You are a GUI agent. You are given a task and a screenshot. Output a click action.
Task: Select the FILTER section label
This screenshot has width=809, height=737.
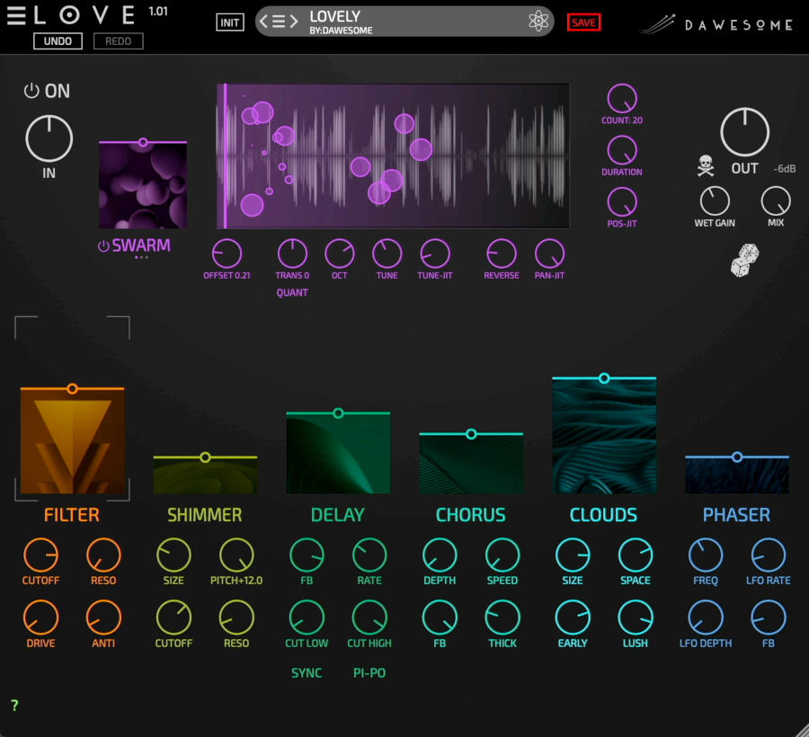[x=72, y=514]
